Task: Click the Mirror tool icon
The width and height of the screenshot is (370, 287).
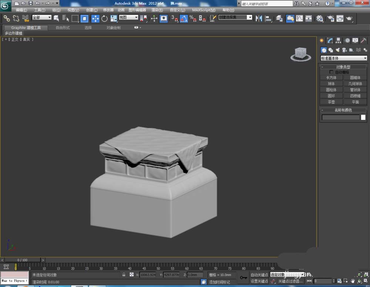Action: click(x=259, y=18)
